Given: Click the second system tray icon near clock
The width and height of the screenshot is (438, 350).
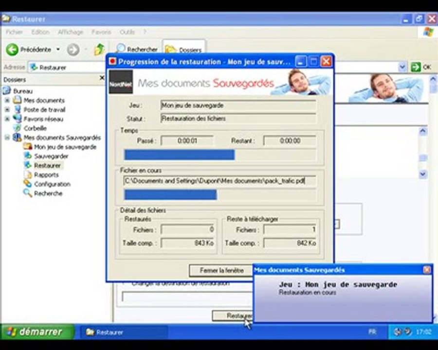Looking at the screenshot, I should click(x=407, y=332).
